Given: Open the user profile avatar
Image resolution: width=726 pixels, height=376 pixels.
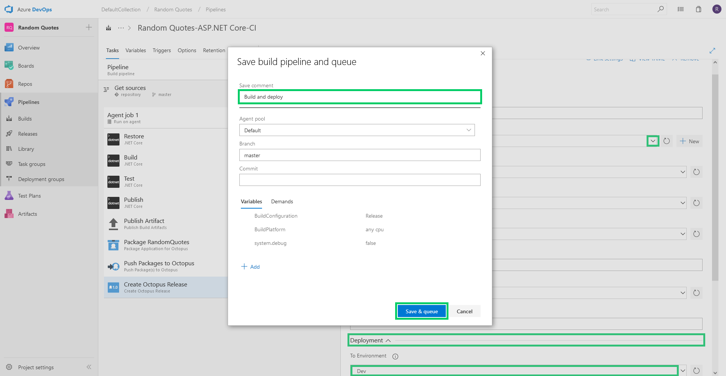Looking at the screenshot, I should click(x=717, y=9).
